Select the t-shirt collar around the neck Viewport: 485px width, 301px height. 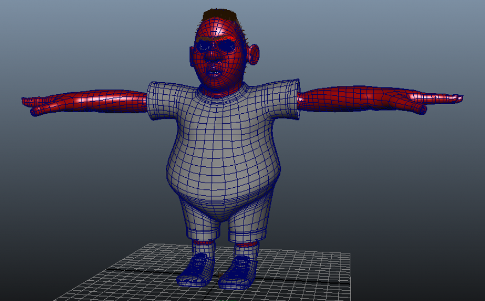tap(222, 93)
